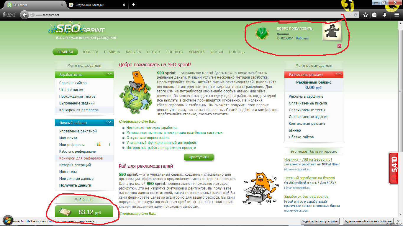Image resolution: width=403 pixels, height=226 pixels.
Task: Click the red X under the avatar
Action: coord(339,46)
